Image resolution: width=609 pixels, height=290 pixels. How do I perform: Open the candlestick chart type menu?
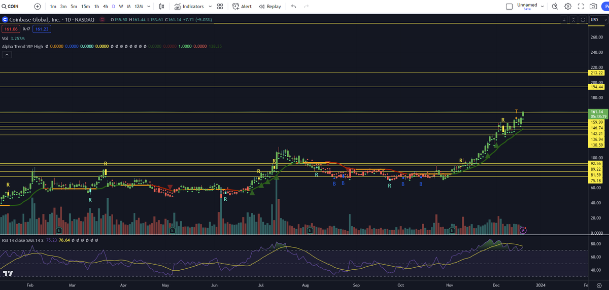[161, 7]
